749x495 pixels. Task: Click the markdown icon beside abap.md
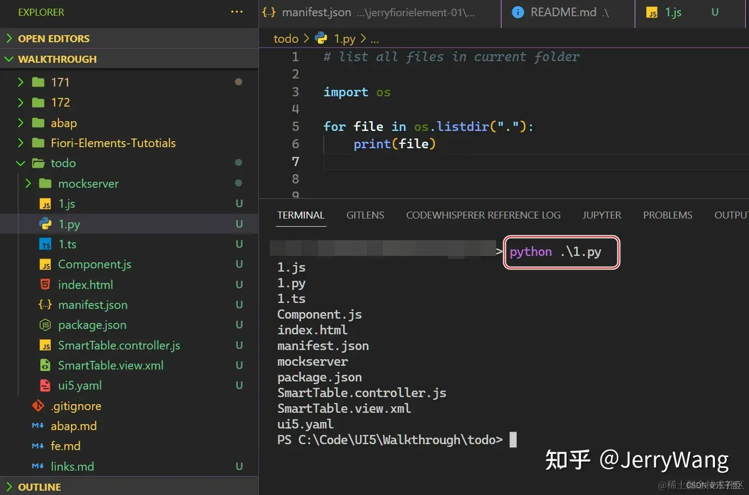[x=38, y=426]
